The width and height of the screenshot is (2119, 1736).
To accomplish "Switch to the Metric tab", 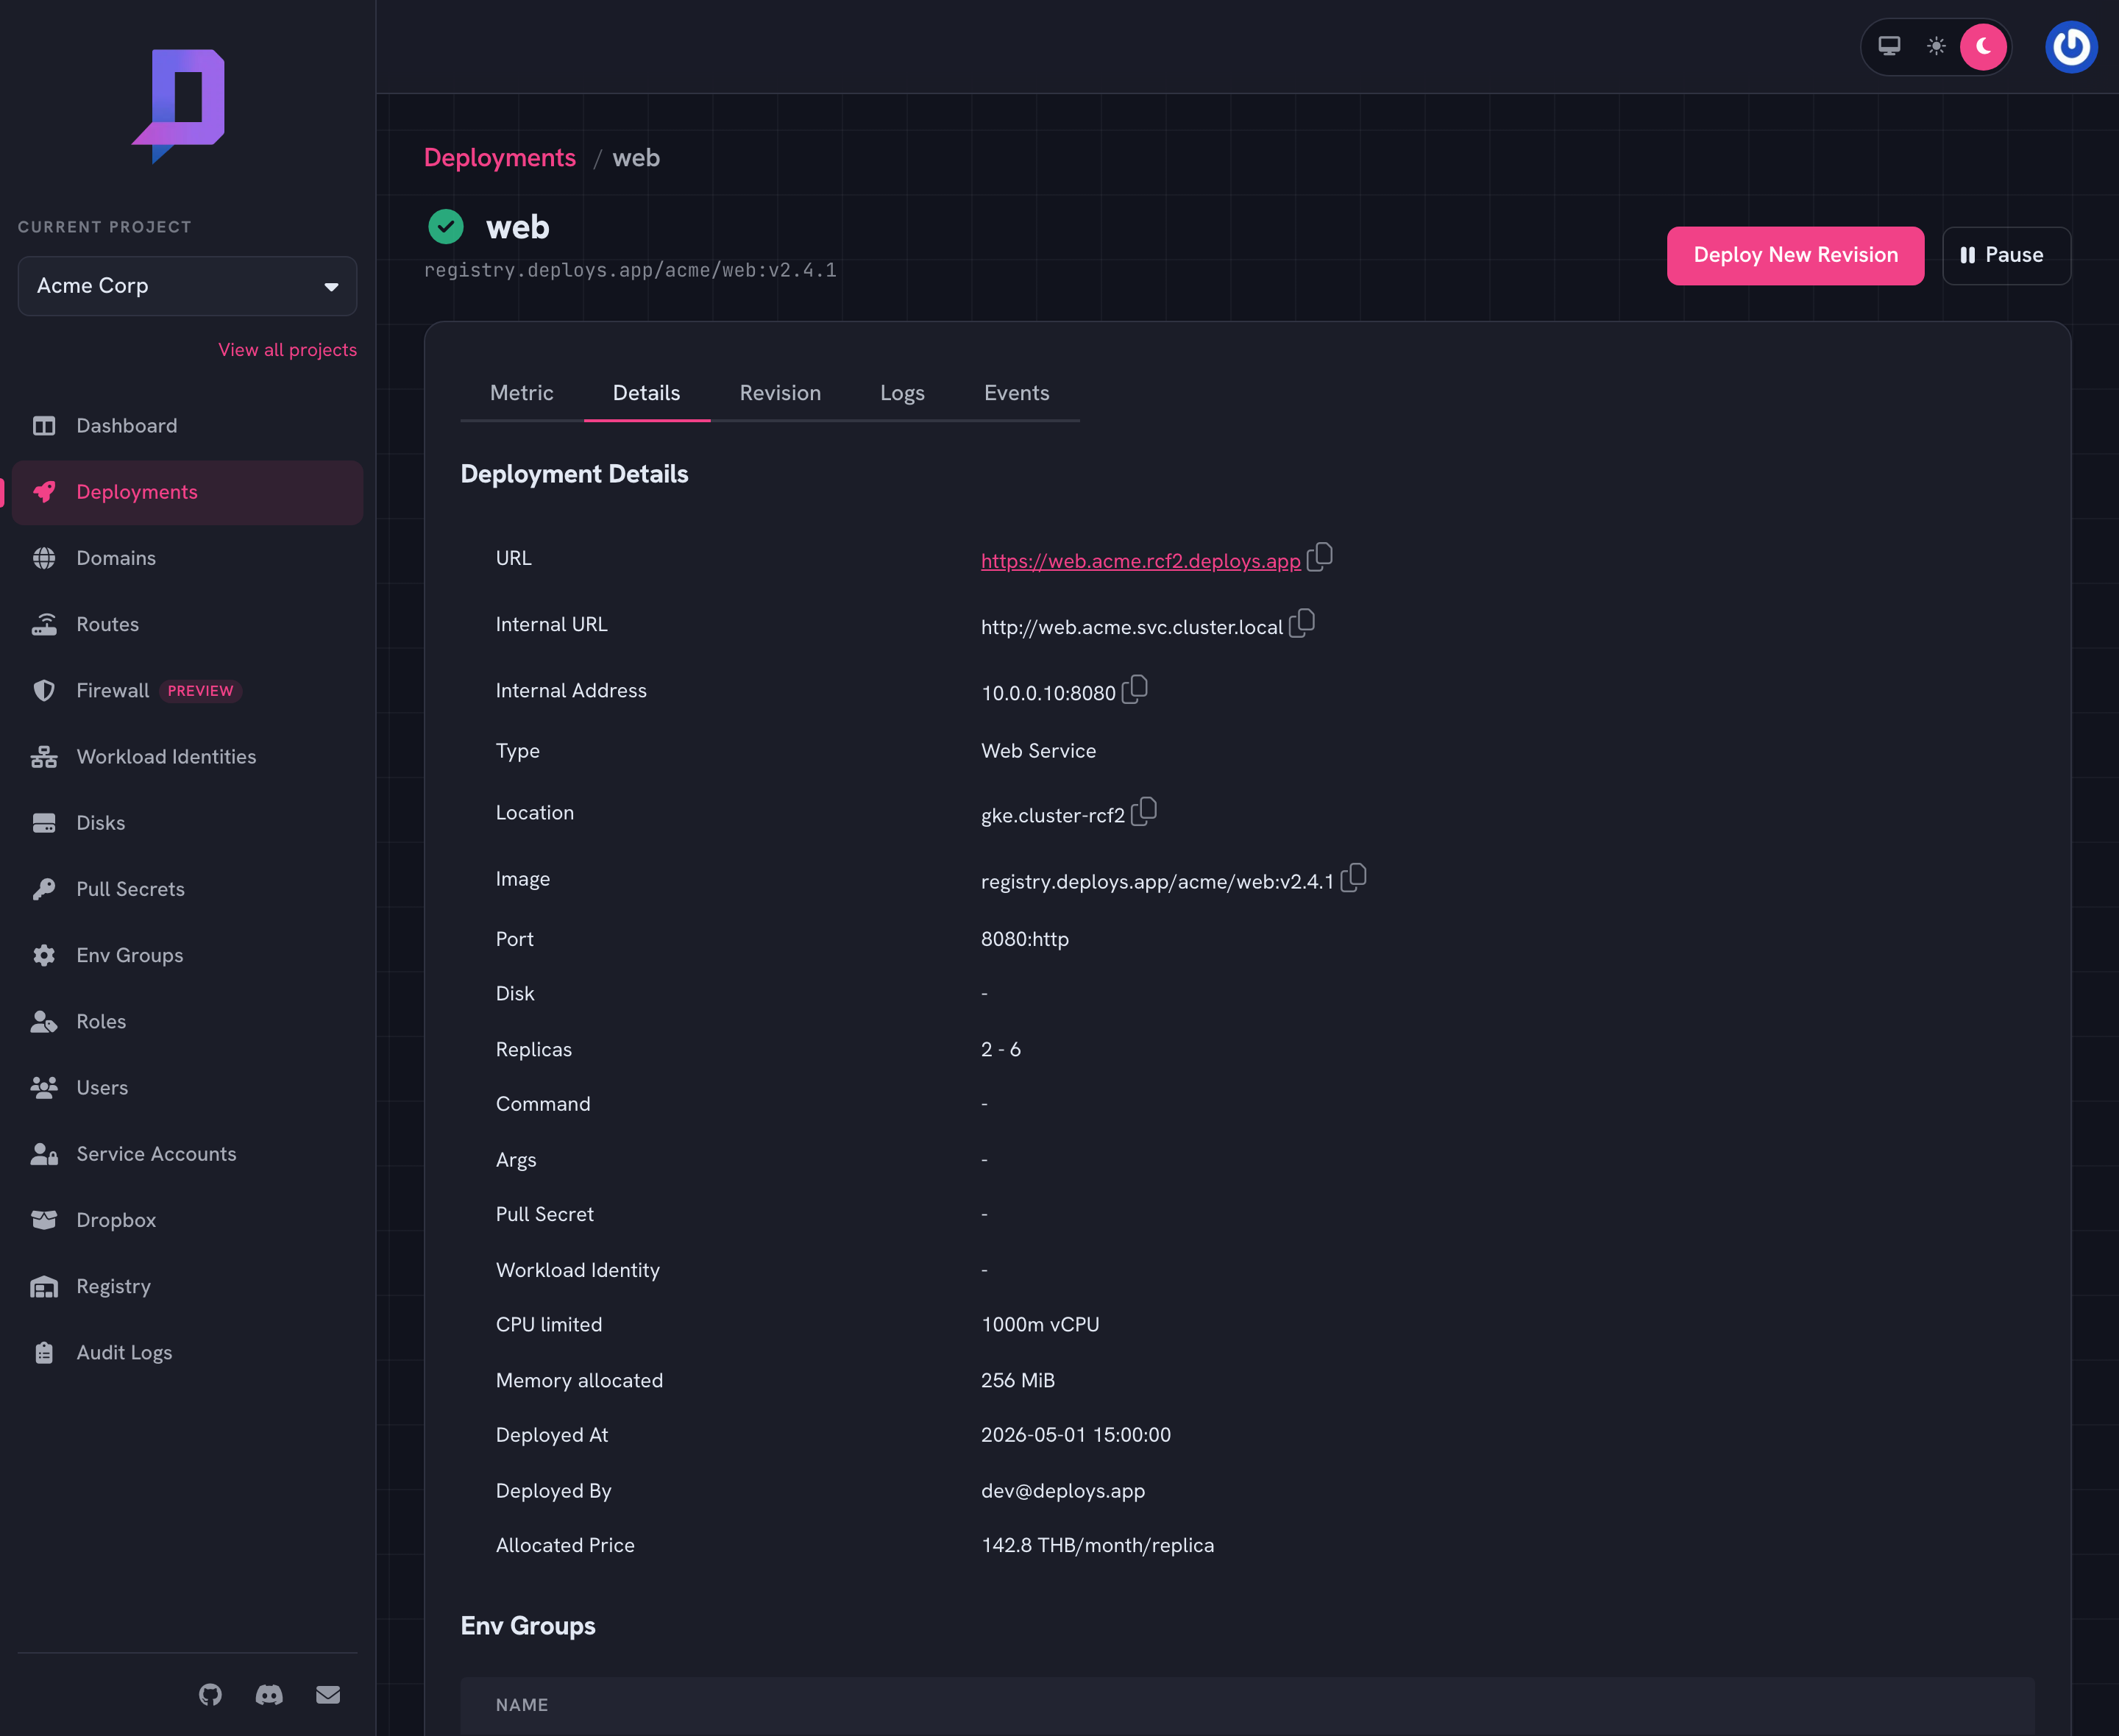I will click(522, 393).
